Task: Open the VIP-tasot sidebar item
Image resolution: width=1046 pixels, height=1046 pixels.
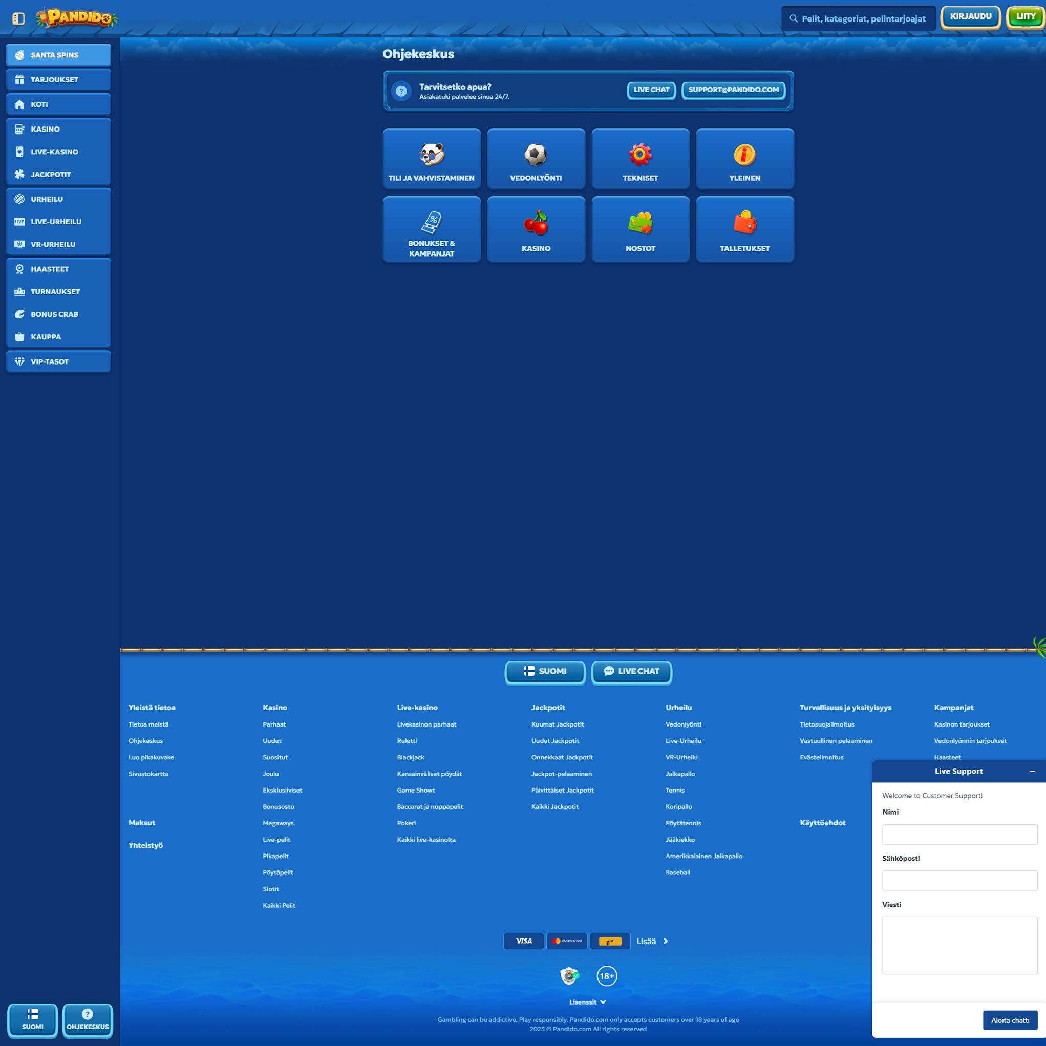Action: [58, 361]
